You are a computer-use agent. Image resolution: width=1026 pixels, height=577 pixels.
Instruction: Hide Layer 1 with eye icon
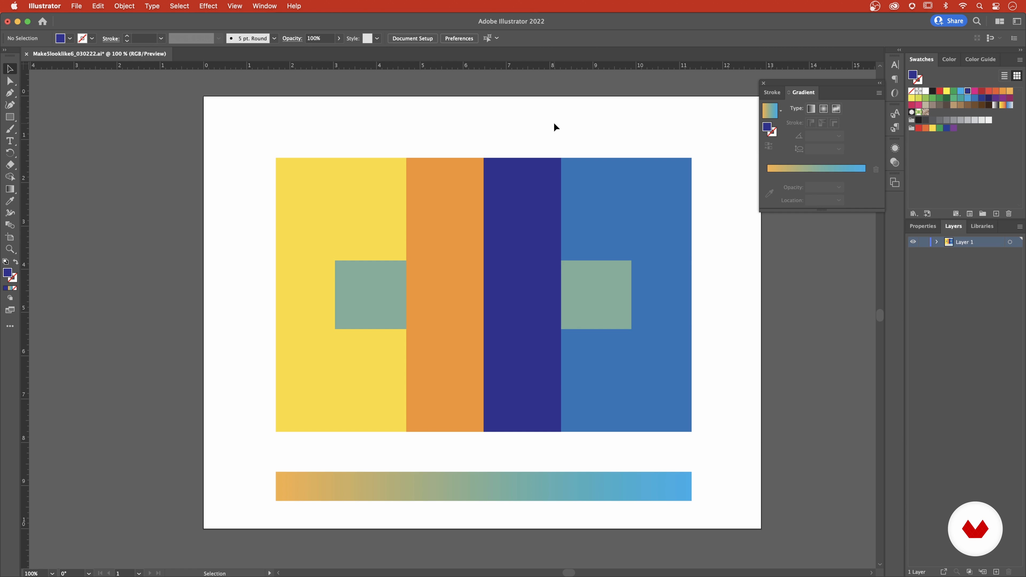pyautogui.click(x=913, y=242)
